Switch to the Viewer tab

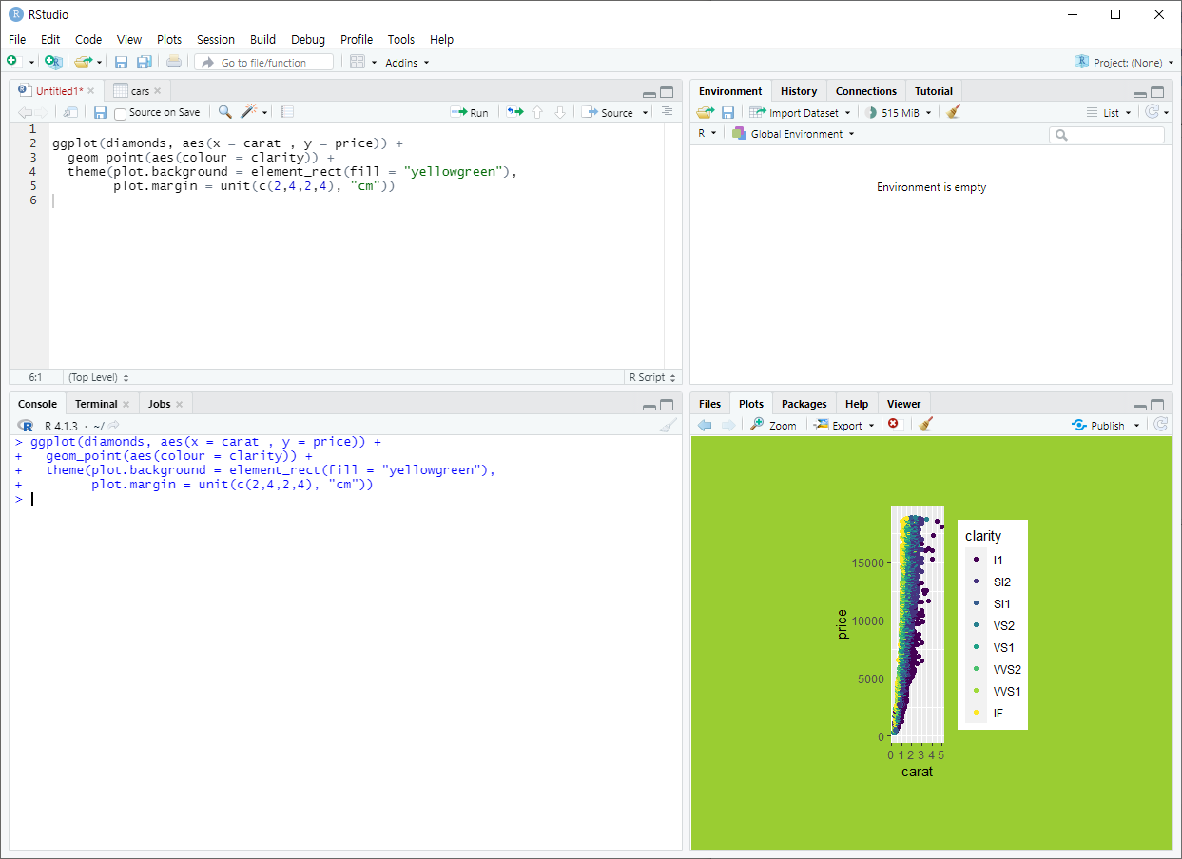click(x=903, y=404)
